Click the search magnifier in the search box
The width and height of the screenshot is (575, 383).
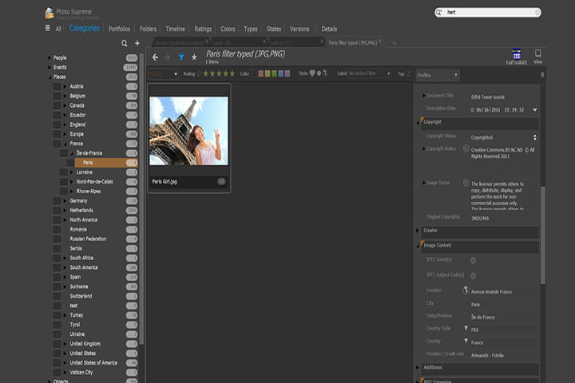[438, 13]
